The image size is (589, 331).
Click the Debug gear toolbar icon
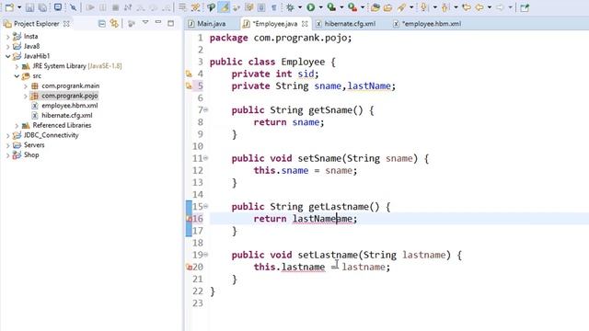click(290, 7)
